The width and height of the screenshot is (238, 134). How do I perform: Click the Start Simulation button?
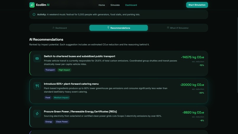[197, 5]
